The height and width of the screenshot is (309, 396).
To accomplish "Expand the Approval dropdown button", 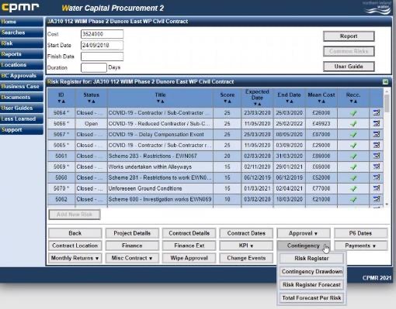I will tap(304, 233).
